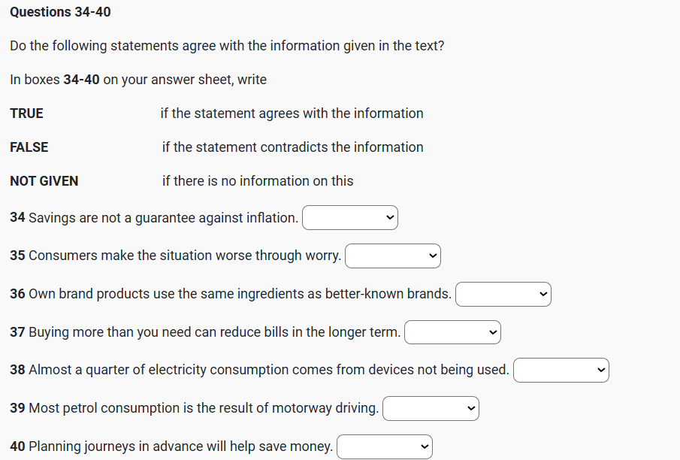Click the bold NOT GIVEN label
680x460 pixels.
(x=44, y=181)
